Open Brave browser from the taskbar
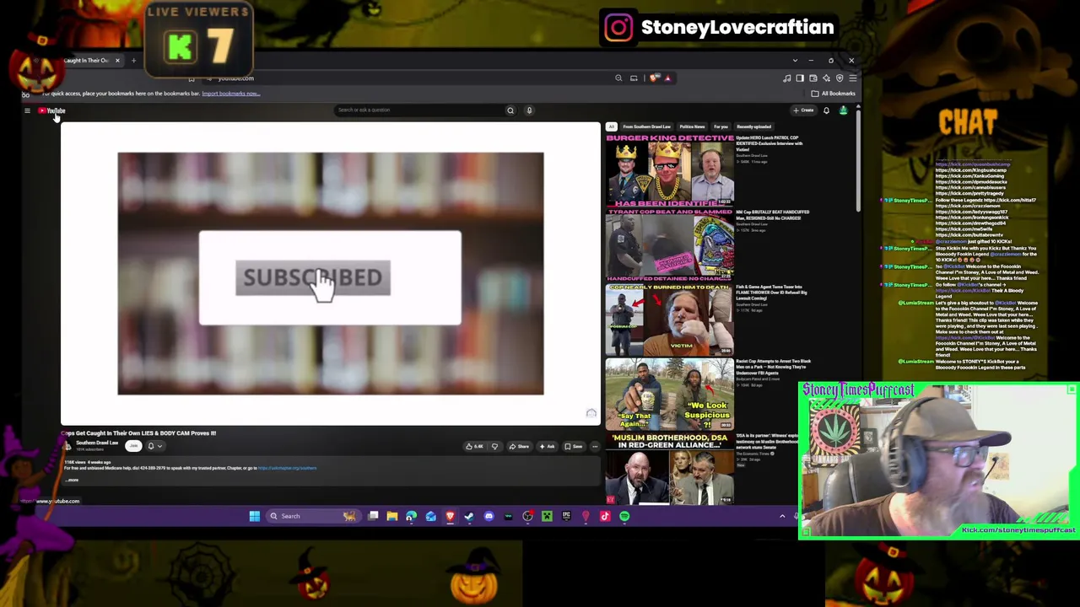This screenshot has width=1080, height=607. [x=450, y=516]
